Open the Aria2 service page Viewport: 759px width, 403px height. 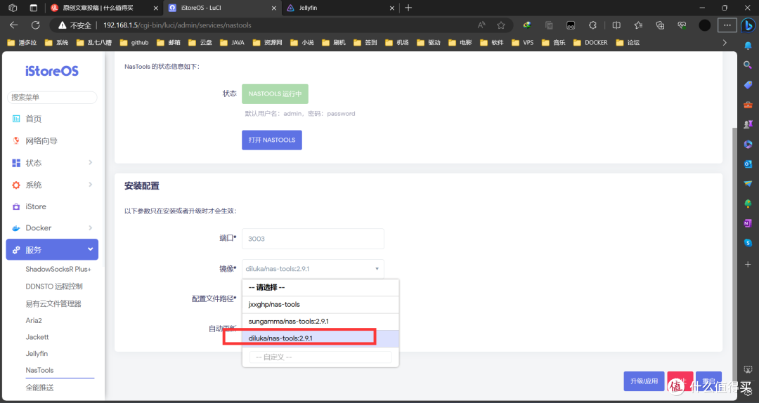[34, 320]
